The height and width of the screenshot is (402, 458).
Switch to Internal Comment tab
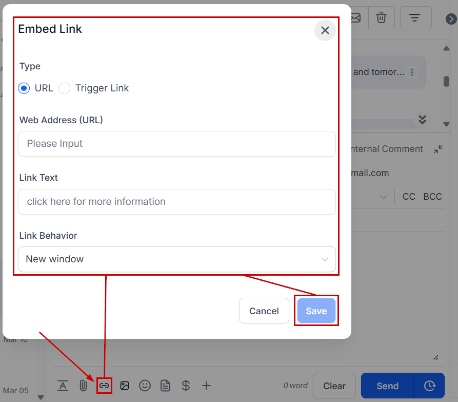(387, 149)
